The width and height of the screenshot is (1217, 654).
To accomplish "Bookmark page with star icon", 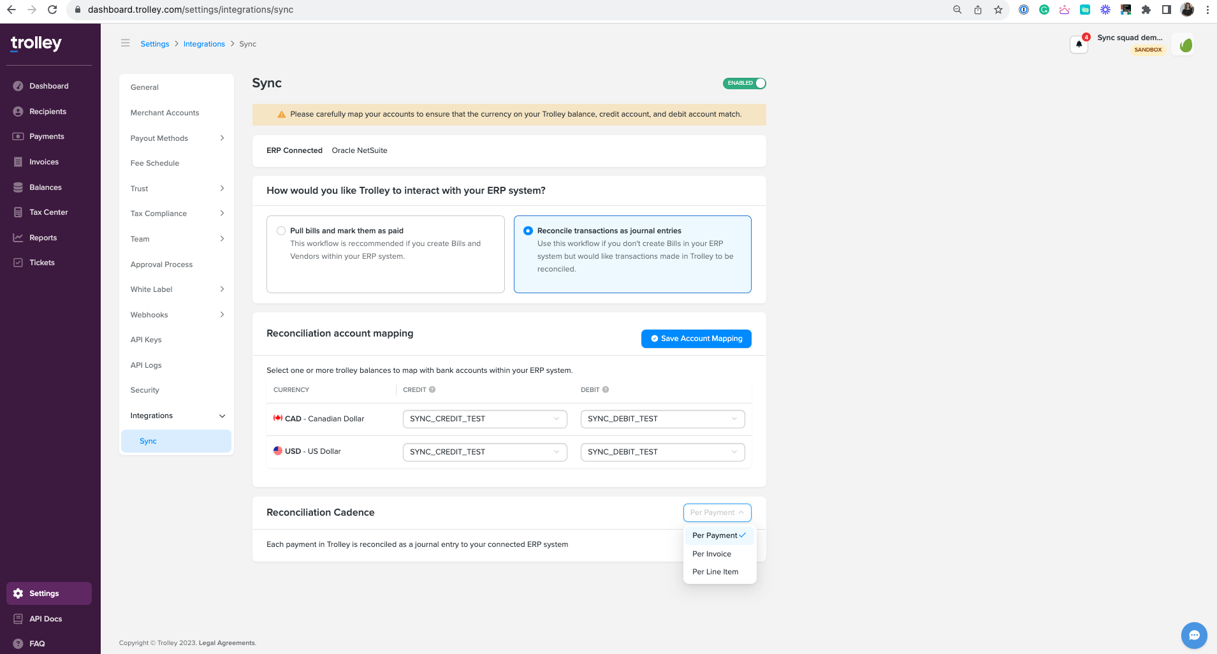I will (x=998, y=10).
